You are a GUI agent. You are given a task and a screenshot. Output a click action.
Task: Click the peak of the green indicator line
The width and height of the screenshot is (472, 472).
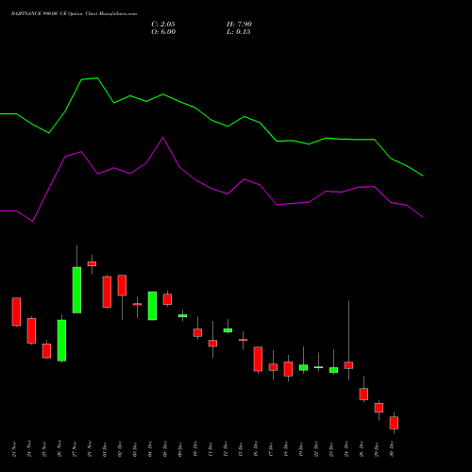pos(97,78)
